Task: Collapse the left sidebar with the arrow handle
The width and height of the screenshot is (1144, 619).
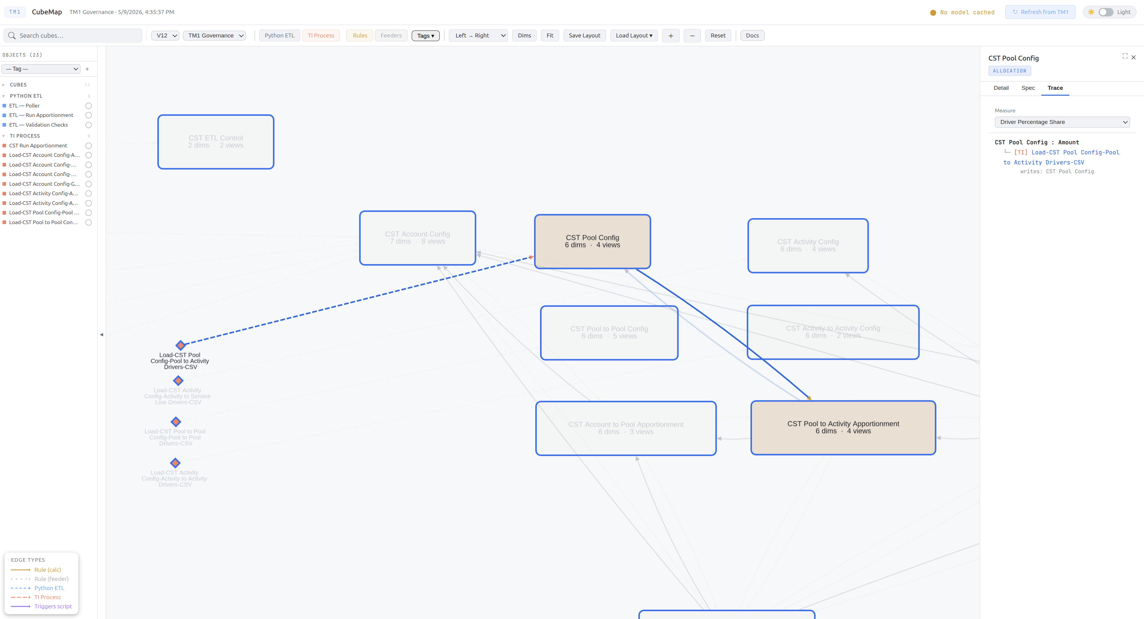Action: point(102,335)
